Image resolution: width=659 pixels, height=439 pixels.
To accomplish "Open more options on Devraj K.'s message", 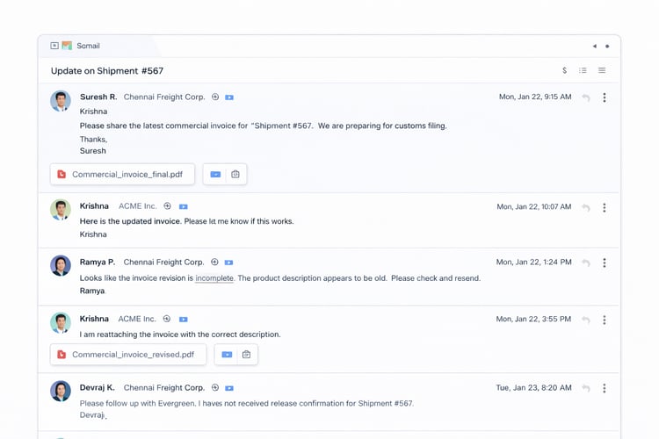I will (x=605, y=388).
